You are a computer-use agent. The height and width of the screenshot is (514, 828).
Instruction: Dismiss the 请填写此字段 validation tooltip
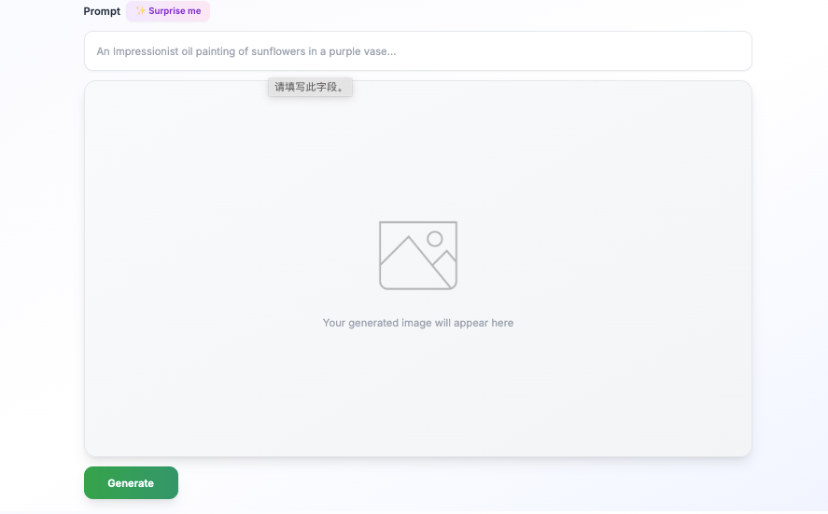[310, 87]
